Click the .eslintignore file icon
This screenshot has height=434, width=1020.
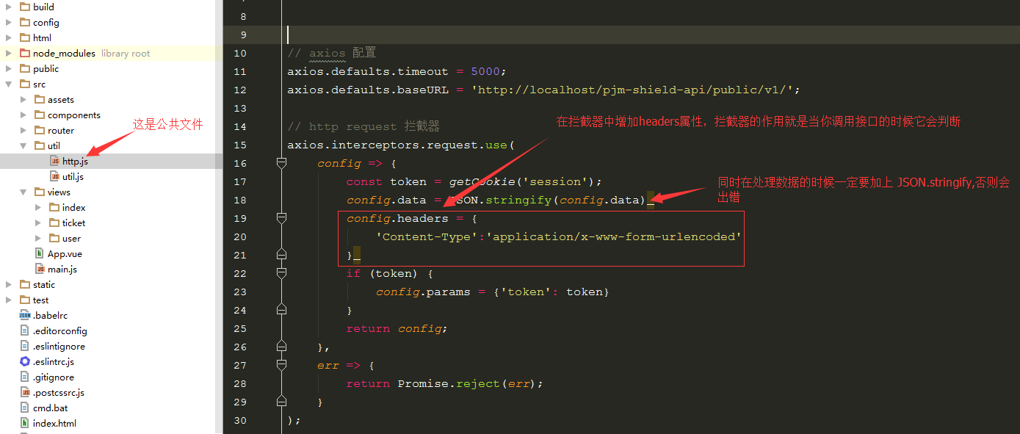[x=24, y=346]
